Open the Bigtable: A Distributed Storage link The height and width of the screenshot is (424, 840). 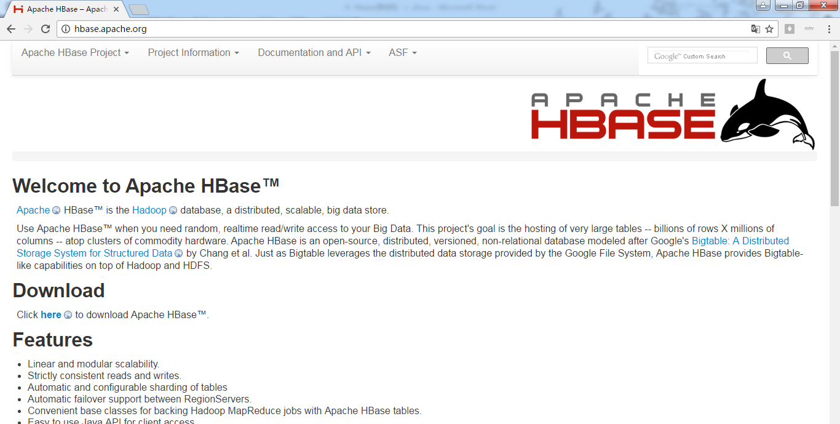click(740, 241)
